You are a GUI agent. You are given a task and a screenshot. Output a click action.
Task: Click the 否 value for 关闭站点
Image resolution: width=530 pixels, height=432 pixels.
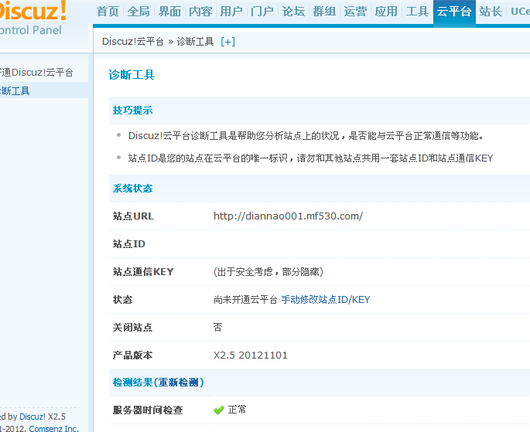[218, 327]
